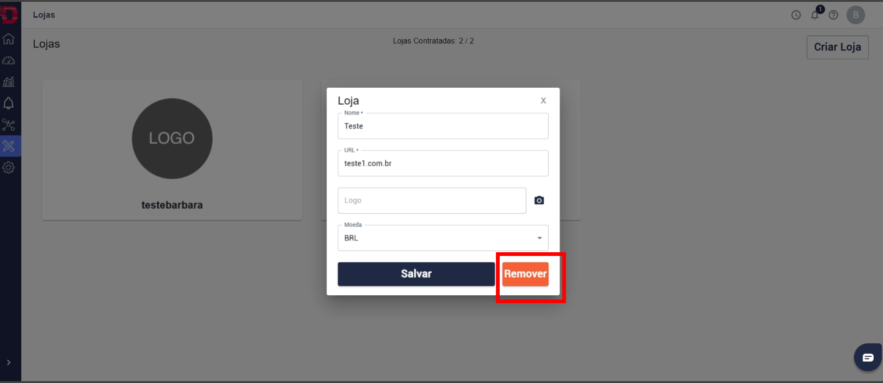Open the help question mark icon
The height and width of the screenshot is (383, 883).
833,15
